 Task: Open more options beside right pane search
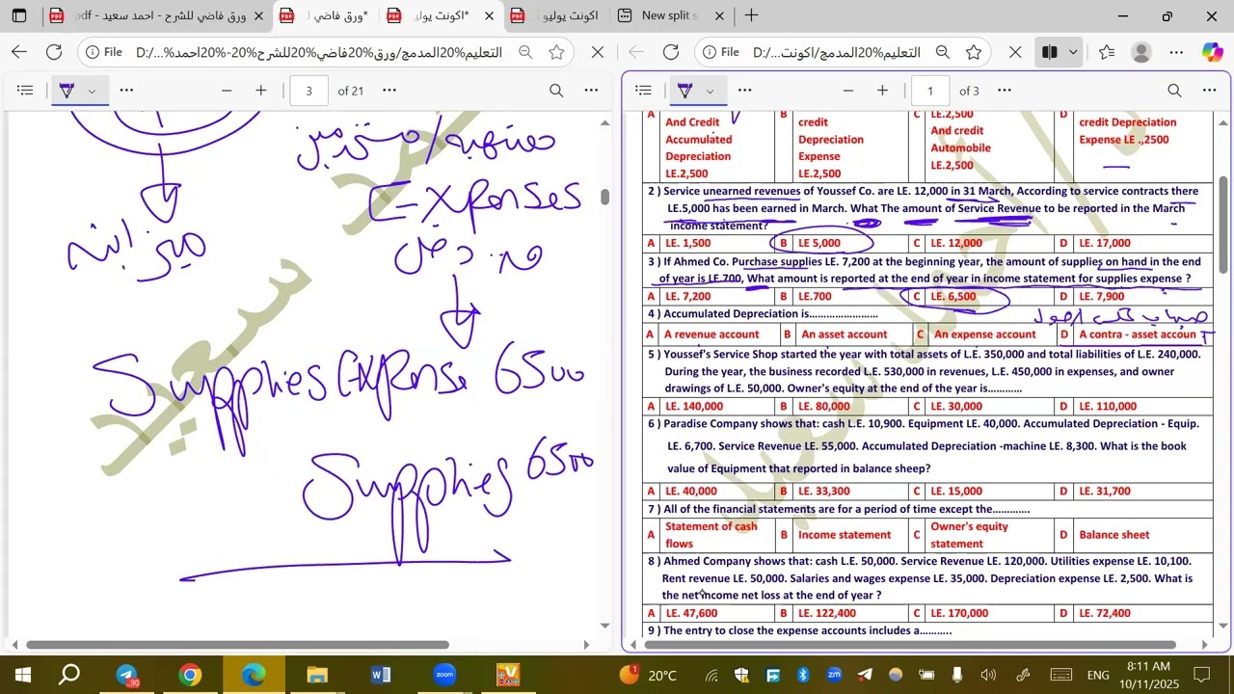tap(1209, 91)
